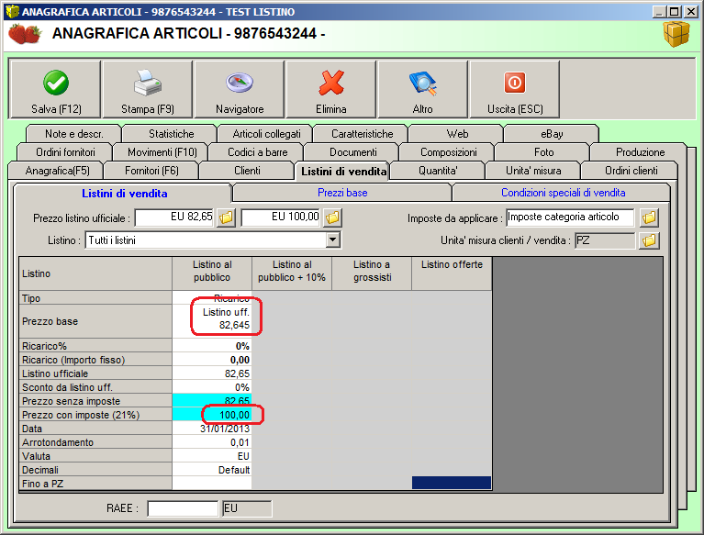The image size is (704, 535).
Task: Open the Articoli collegati tab
Action: pos(266,134)
